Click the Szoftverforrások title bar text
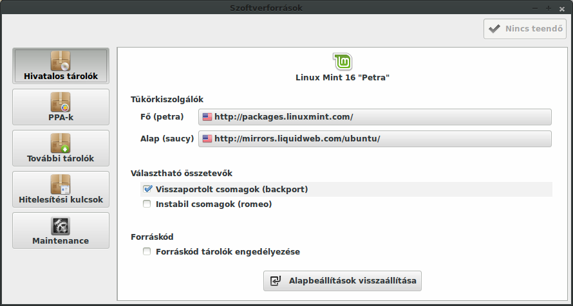 point(267,8)
